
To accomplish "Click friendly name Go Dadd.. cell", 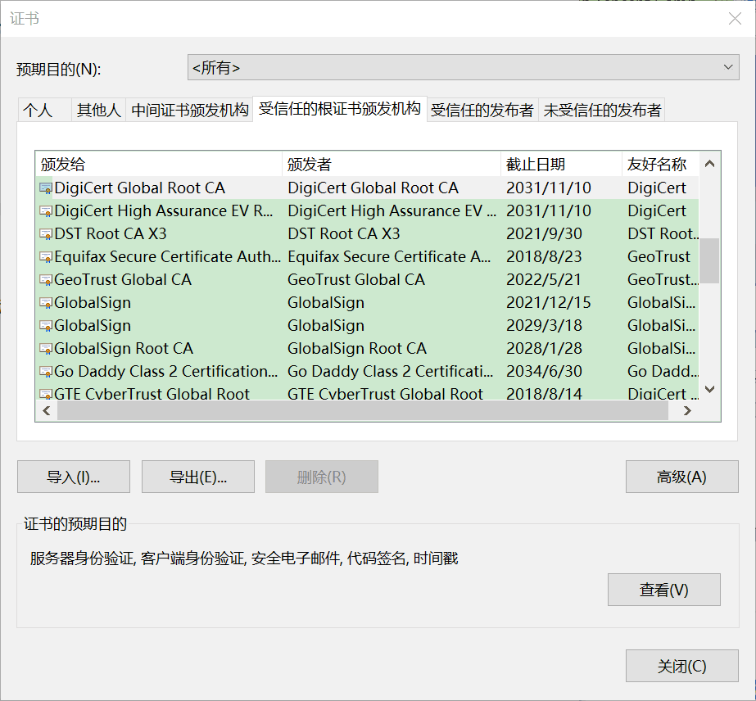I will click(663, 371).
